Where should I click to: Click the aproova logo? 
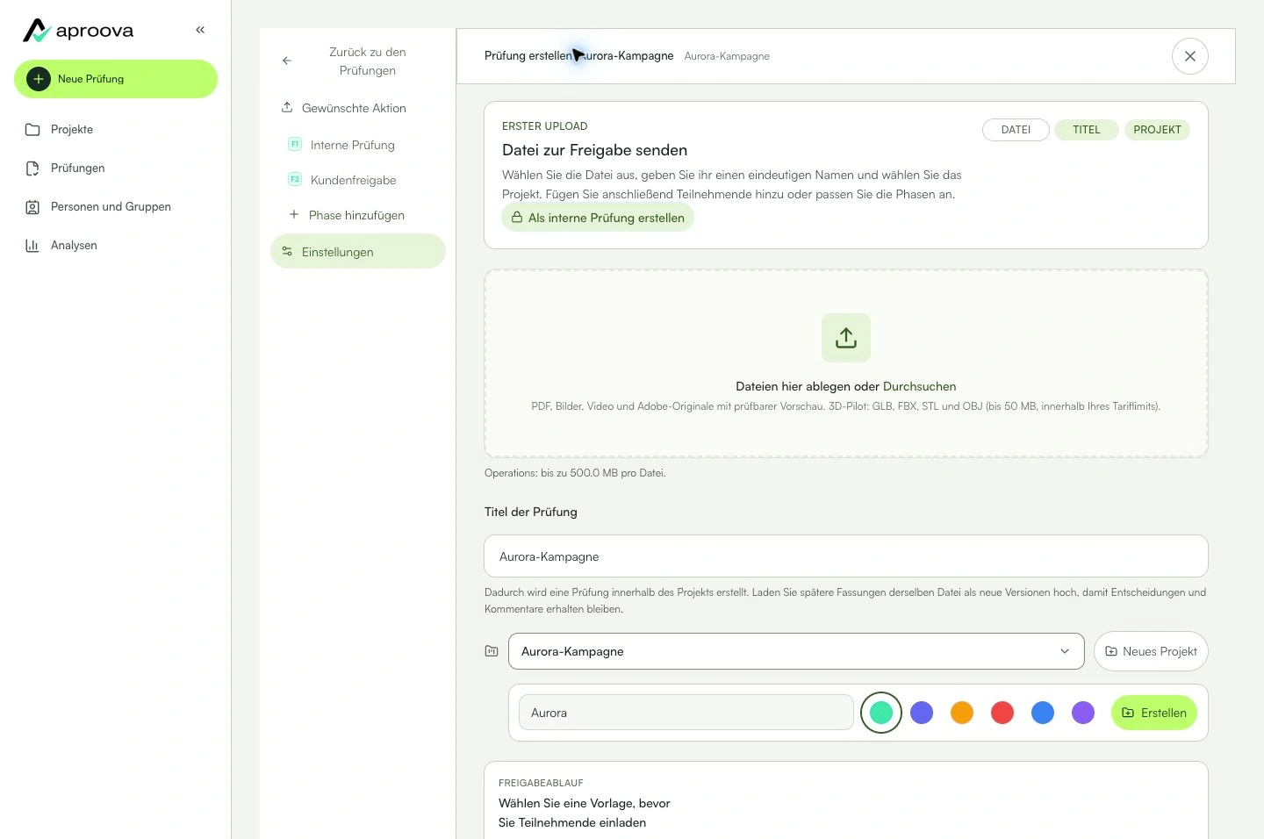[78, 31]
